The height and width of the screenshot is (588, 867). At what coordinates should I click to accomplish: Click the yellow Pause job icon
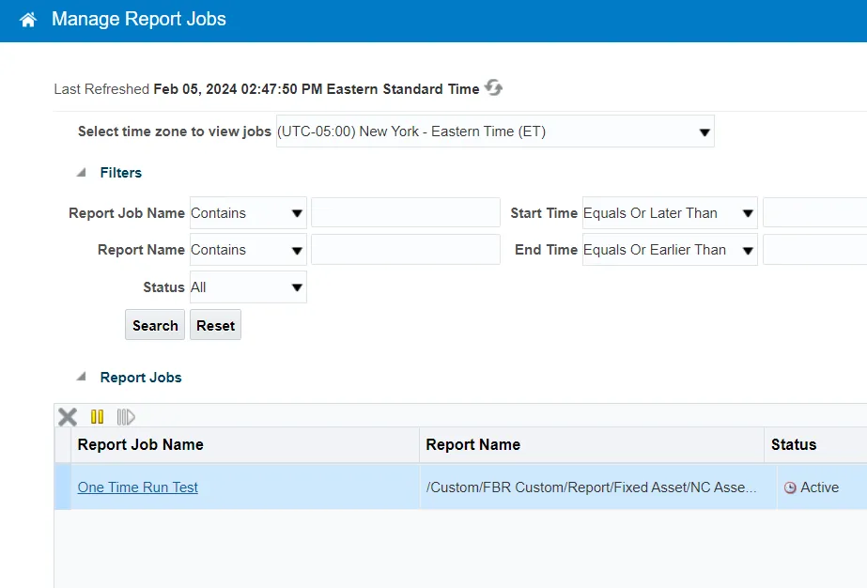(97, 417)
